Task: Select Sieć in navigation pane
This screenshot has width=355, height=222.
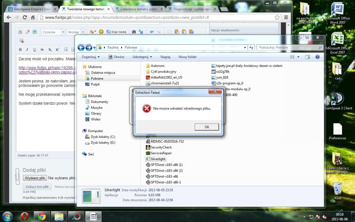Action: (91, 154)
